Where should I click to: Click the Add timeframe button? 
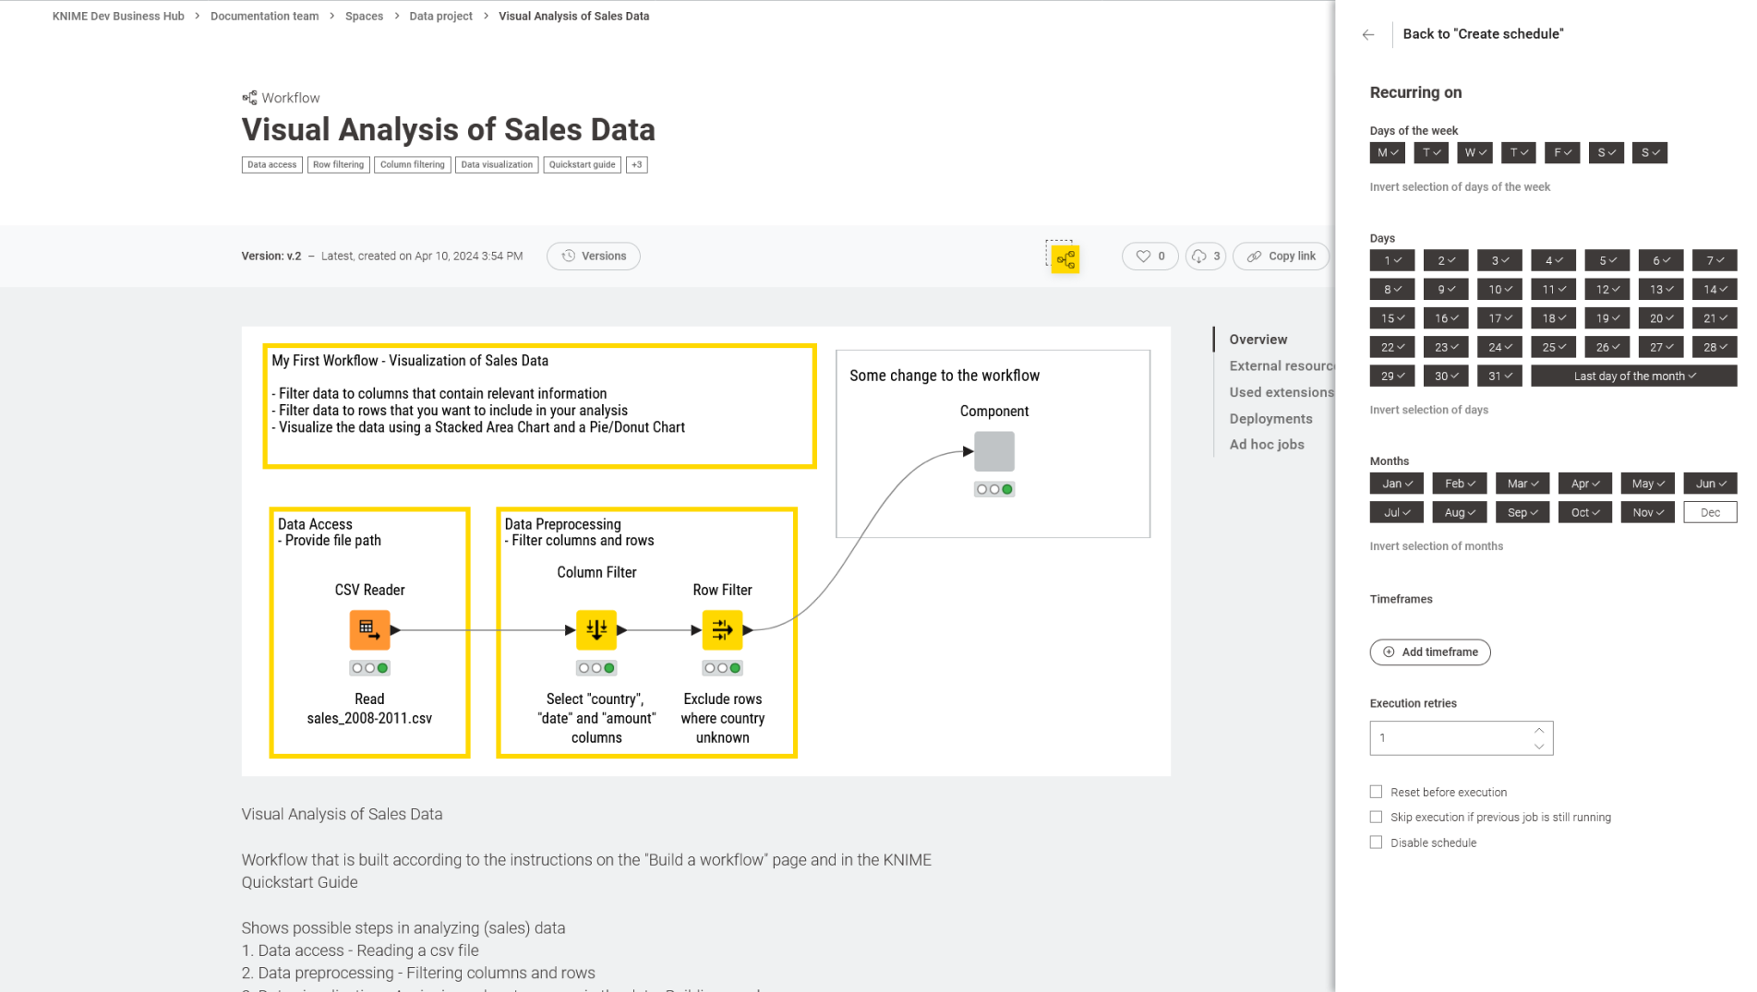point(1429,652)
